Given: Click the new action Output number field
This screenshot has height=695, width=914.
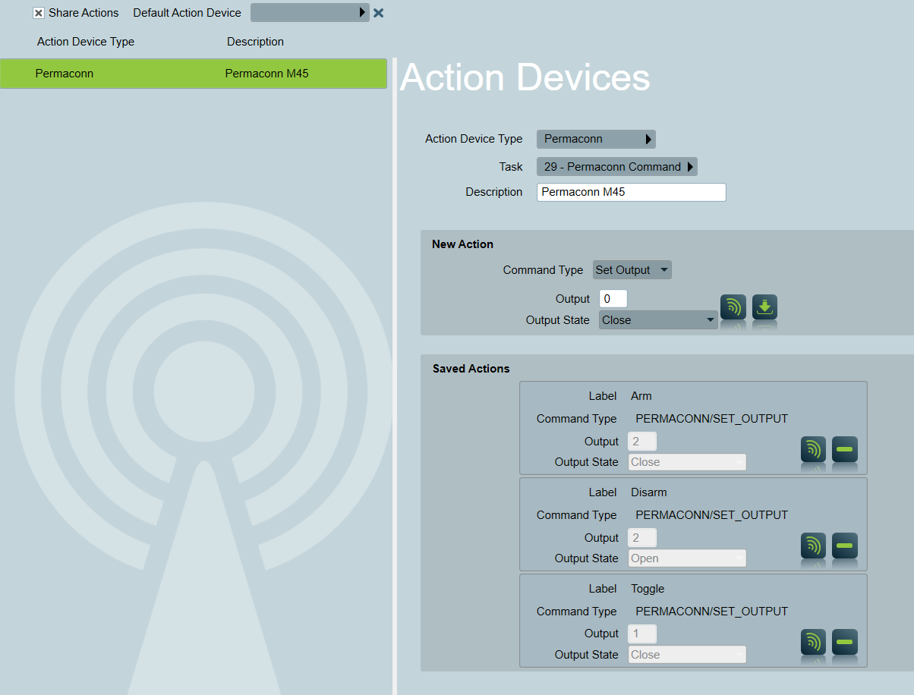Looking at the screenshot, I should (x=613, y=299).
